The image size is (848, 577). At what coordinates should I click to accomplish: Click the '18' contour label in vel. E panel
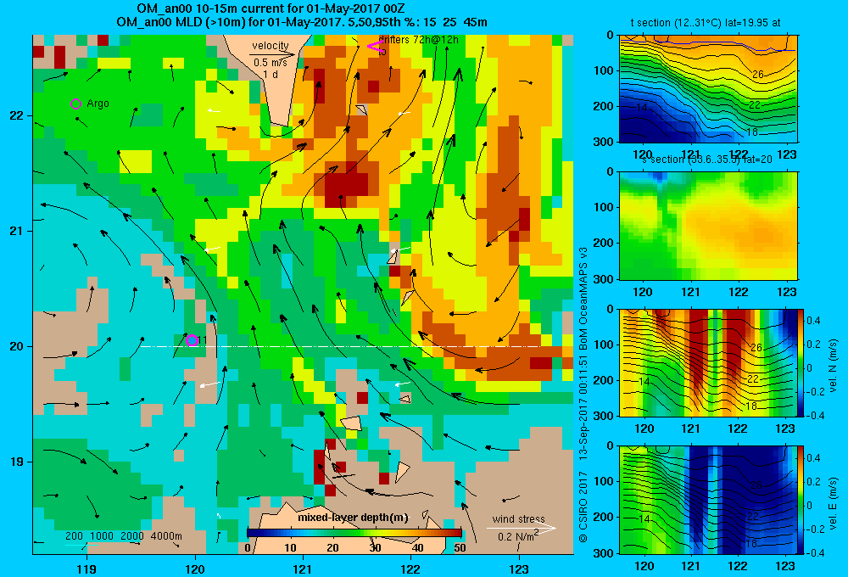[x=751, y=543]
